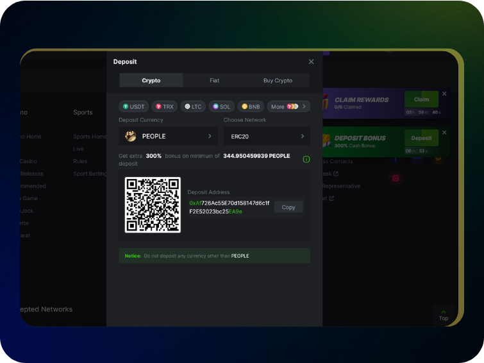Image resolution: width=484 pixels, height=363 pixels.
Task: Copy the deposit address
Action: [x=288, y=207]
